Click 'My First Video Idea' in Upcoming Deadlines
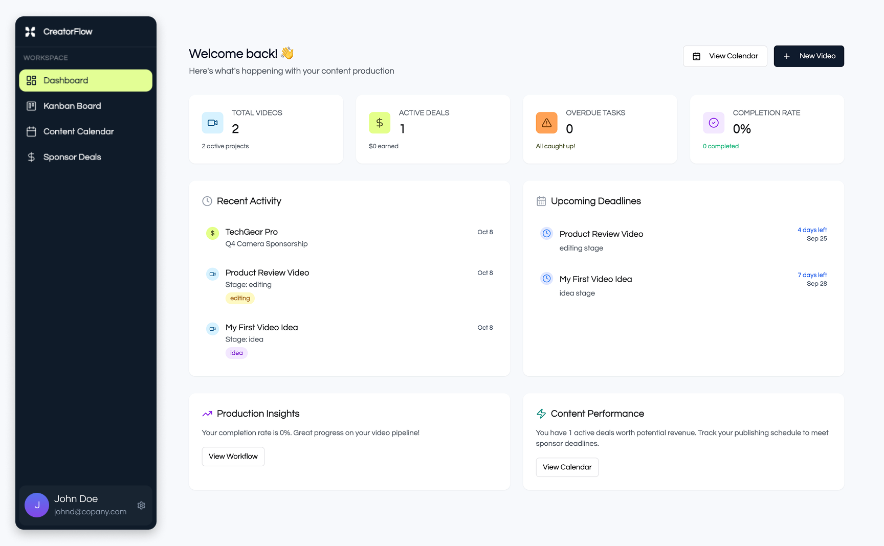884x546 pixels. point(595,279)
